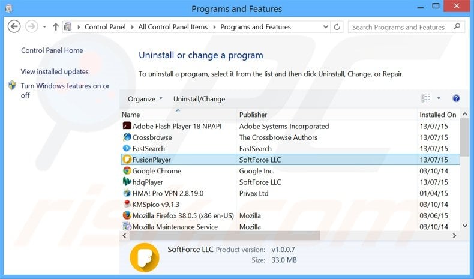Screen dimensions: 474x279
Task: Open Turn Windows features on or off
Action: (65, 91)
